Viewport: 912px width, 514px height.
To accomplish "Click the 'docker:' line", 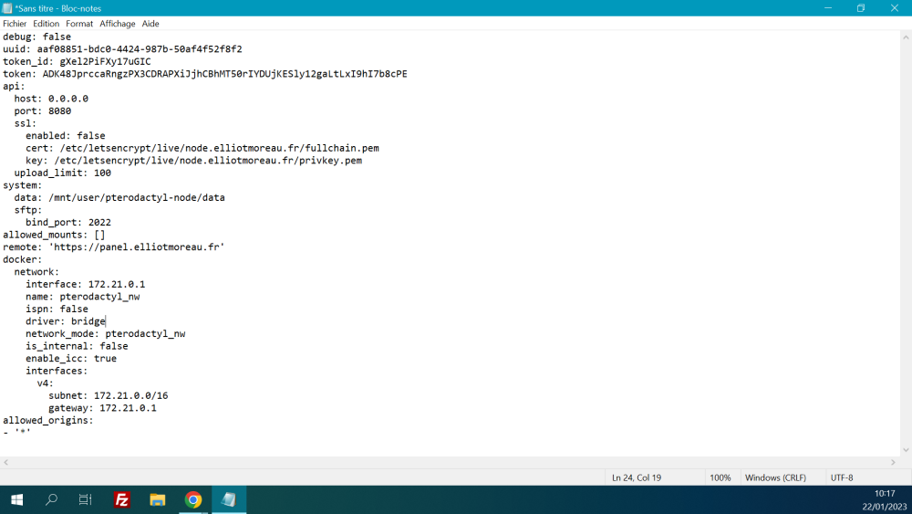I will (22, 259).
